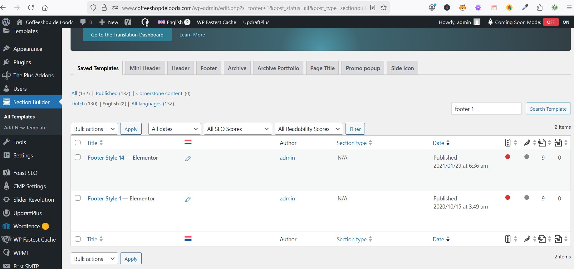Click the pencil edit icon for Footer Style 1
The height and width of the screenshot is (269, 574).
[188, 199]
